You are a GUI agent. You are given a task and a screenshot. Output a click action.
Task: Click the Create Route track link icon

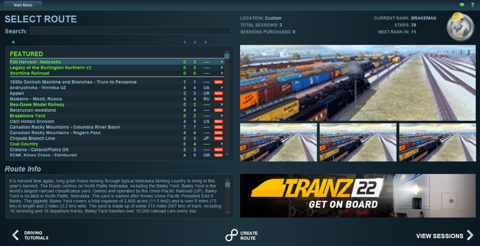(x=231, y=235)
